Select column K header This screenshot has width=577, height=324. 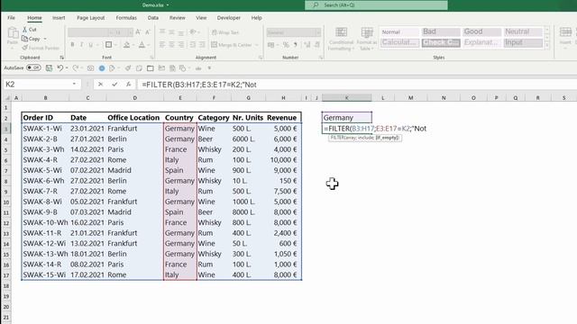click(x=346, y=98)
